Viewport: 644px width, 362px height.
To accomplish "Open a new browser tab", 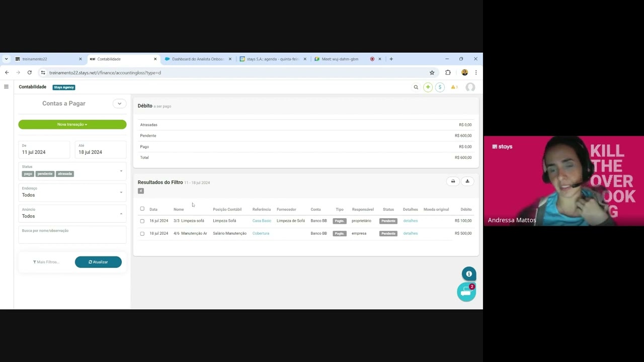I will (x=391, y=59).
